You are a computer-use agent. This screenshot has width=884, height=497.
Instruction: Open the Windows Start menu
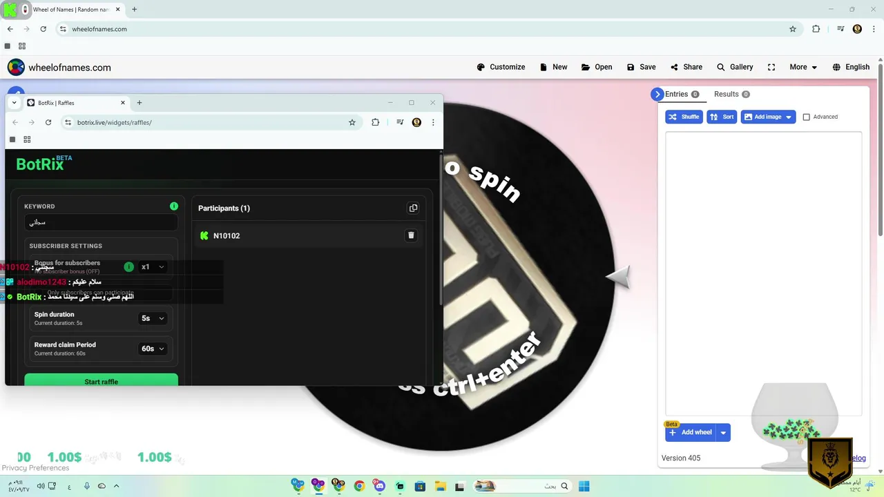(584, 486)
